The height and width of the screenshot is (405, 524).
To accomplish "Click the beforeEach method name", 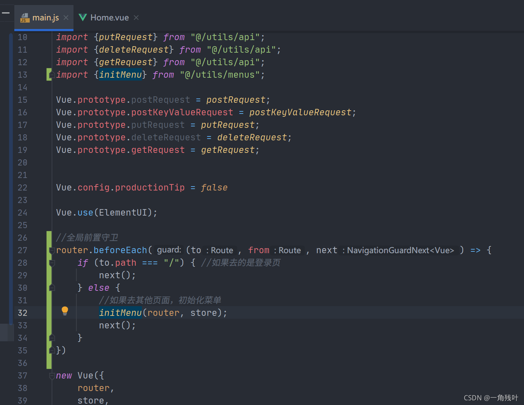I will pos(120,250).
